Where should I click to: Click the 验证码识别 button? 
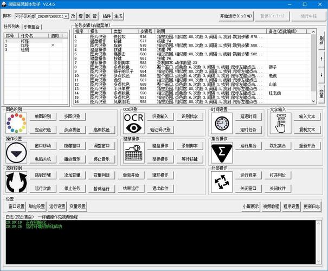(x=160, y=130)
